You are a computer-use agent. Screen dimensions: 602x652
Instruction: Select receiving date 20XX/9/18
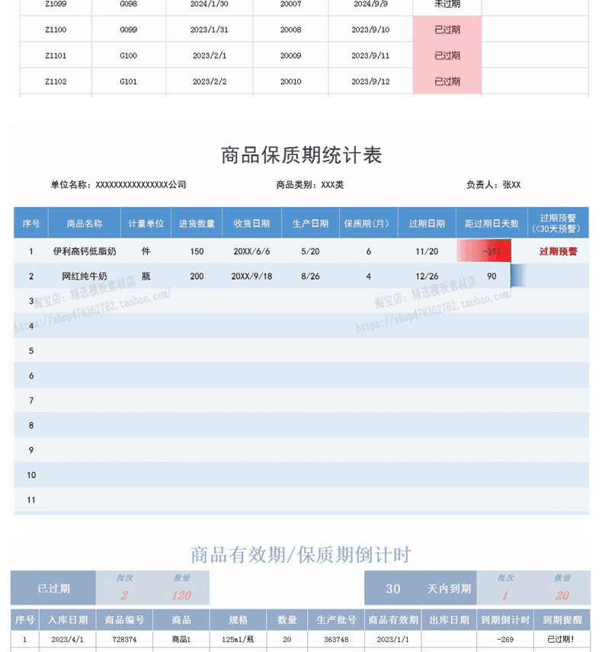click(251, 276)
